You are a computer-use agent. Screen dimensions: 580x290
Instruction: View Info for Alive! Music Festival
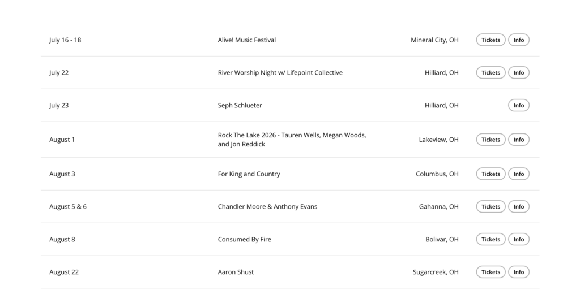(519, 40)
